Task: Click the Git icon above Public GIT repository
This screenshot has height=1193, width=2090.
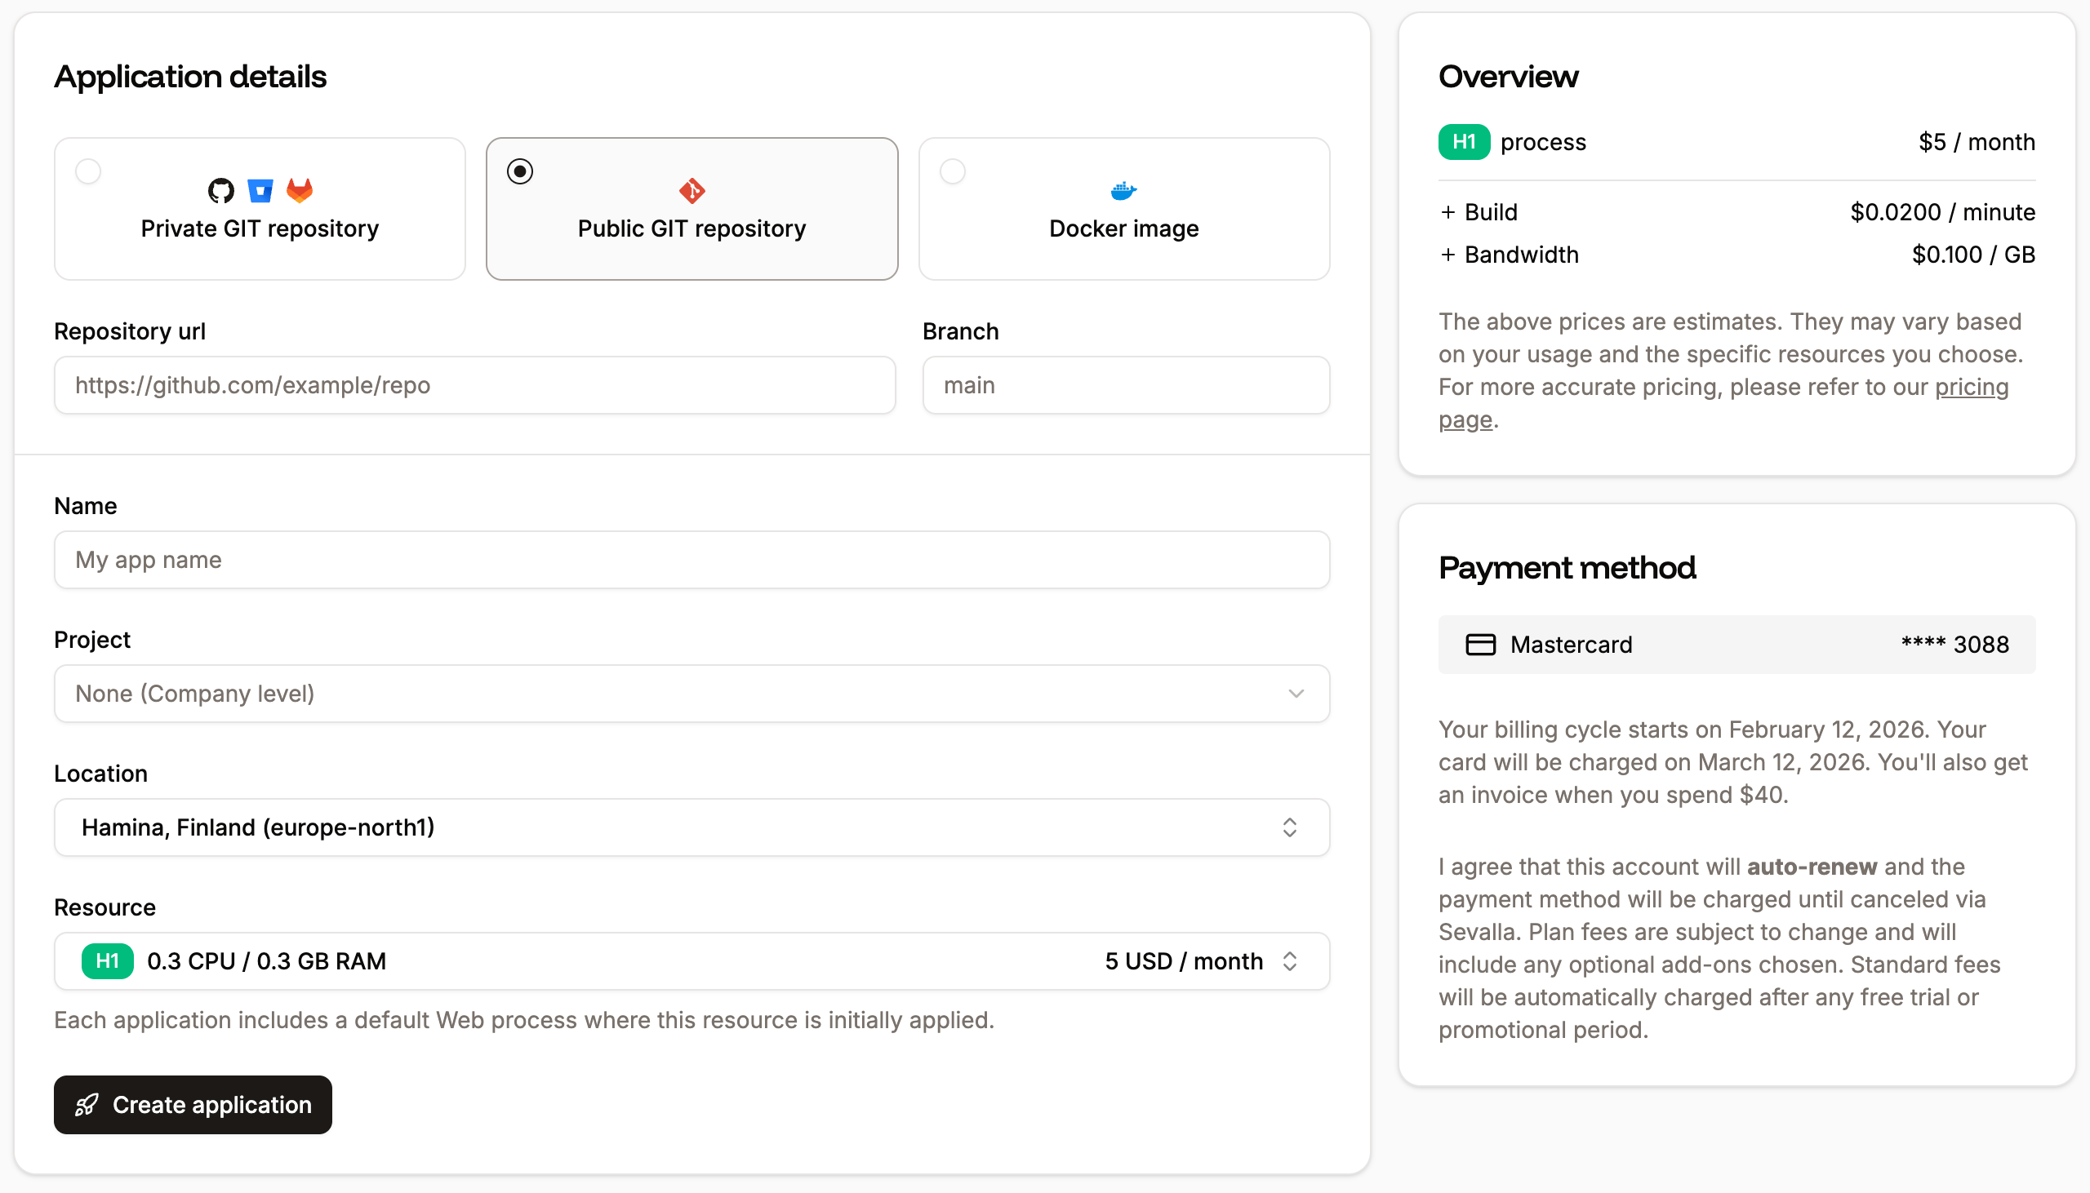Action: point(691,189)
